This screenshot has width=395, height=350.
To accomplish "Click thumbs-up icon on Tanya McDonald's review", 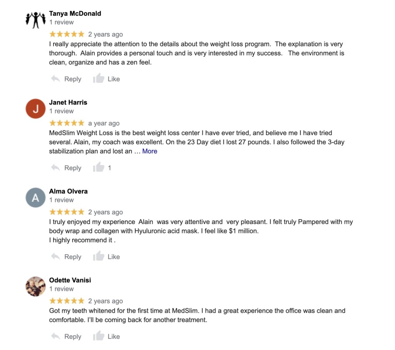I will point(99,79).
